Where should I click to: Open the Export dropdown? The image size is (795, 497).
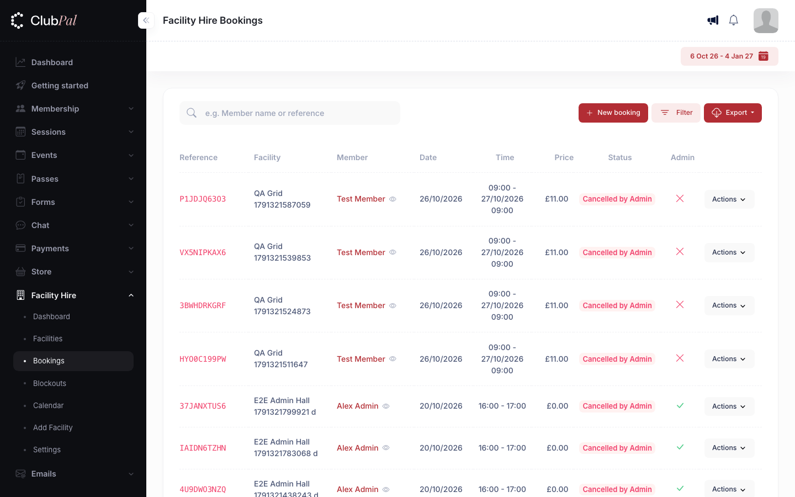click(733, 113)
